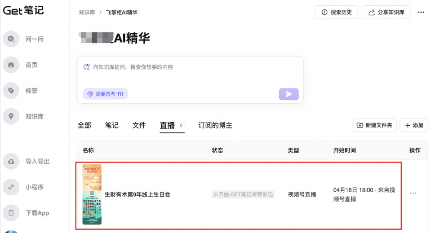
Task: Click the 导入导出 cloud icon
Action: (x=11, y=161)
